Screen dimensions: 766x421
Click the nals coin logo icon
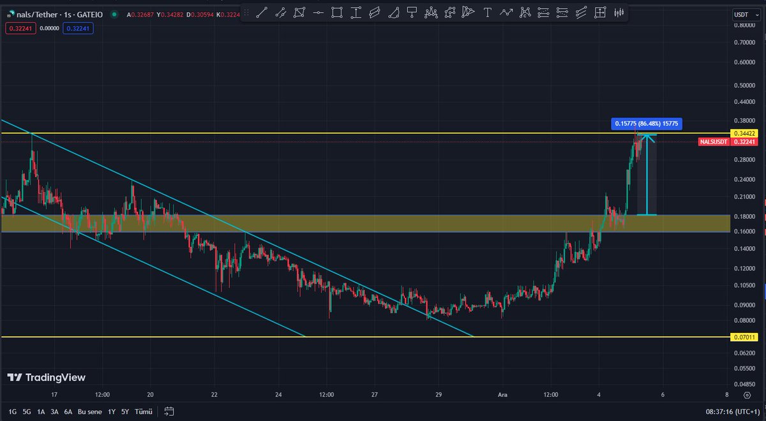11,14
